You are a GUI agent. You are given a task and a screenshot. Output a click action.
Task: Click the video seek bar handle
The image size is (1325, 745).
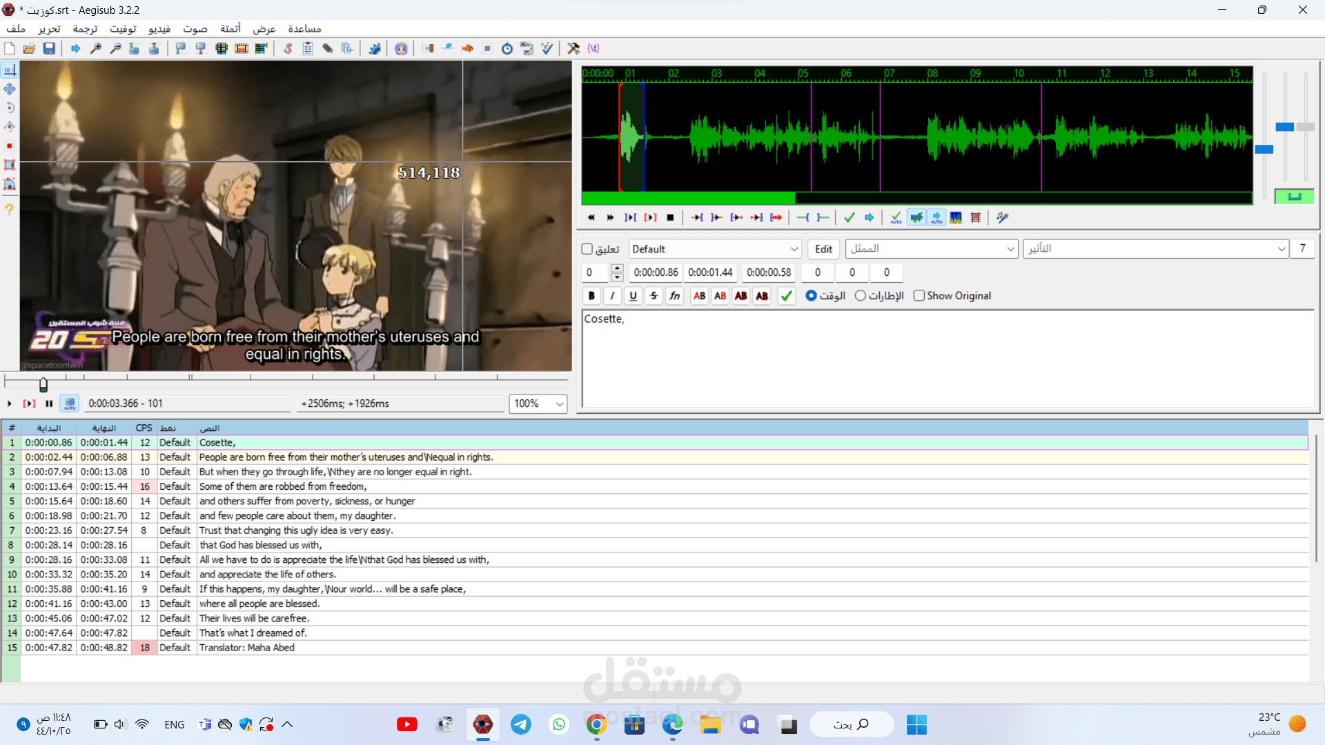(43, 384)
